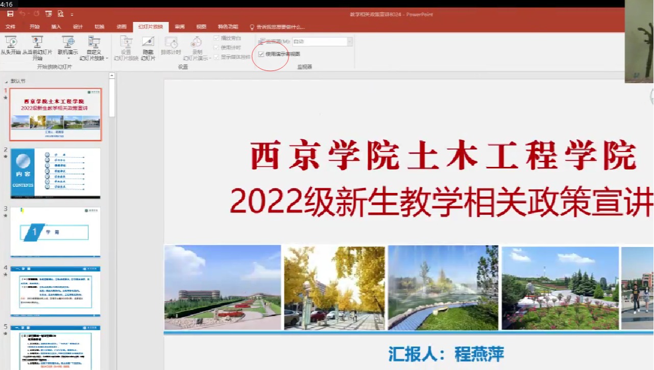Click the Save icon in quick access toolbar
The image size is (654, 370).
click(10, 14)
